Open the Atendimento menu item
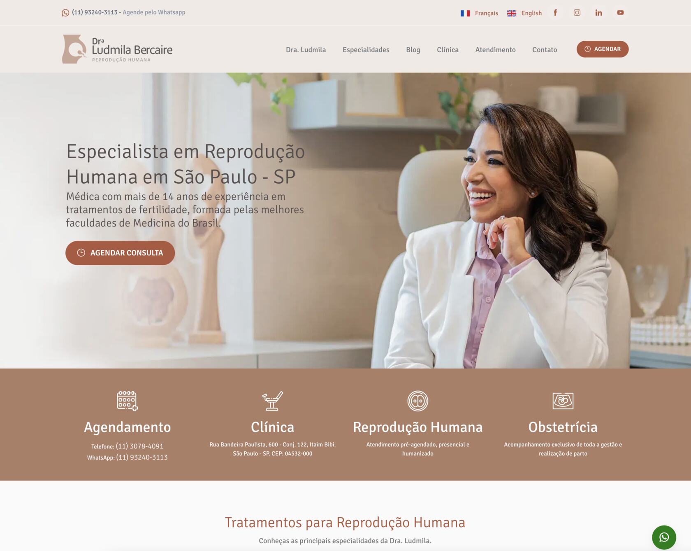The width and height of the screenshot is (691, 551). pyautogui.click(x=495, y=50)
